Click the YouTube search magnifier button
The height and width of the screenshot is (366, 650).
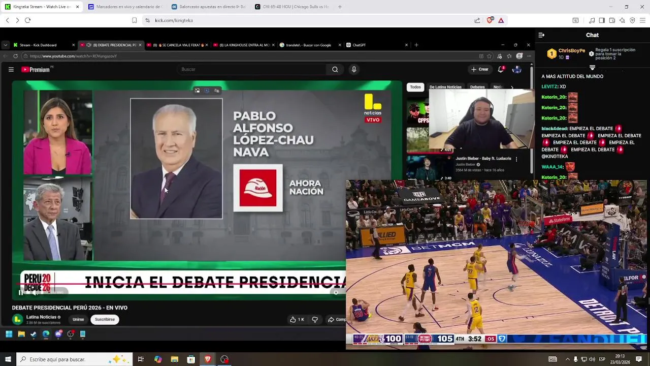pos(335,70)
